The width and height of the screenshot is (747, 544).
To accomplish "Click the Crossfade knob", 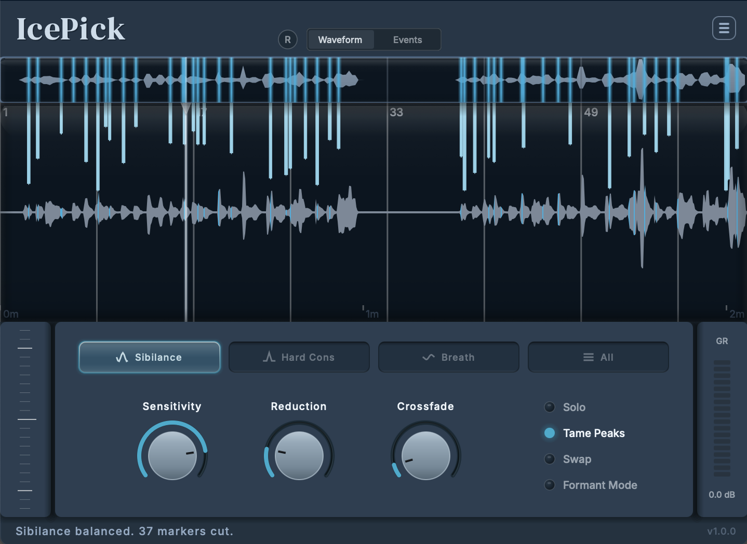I will tap(426, 455).
